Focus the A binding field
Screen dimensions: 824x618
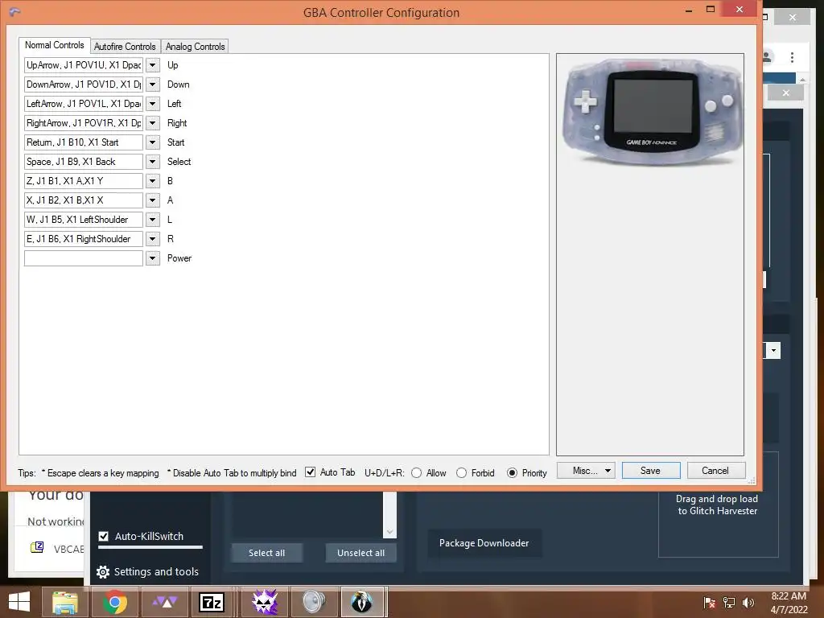point(84,200)
